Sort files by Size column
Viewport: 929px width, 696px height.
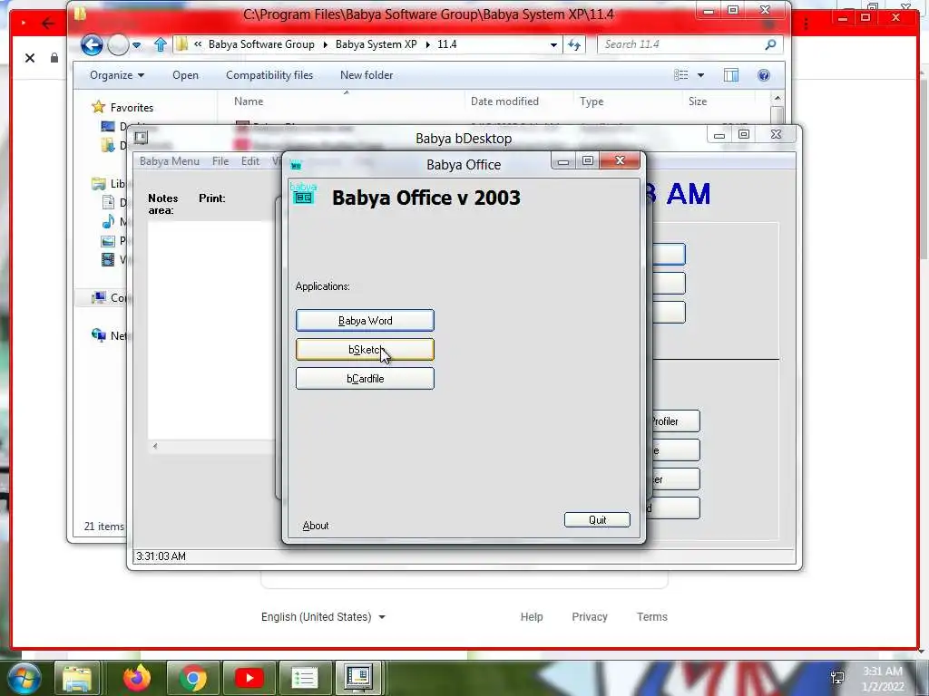coord(698,101)
